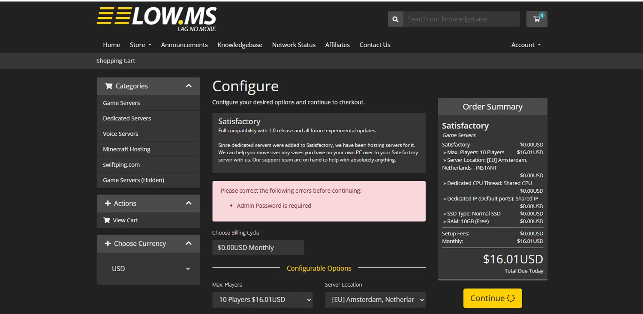Image resolution: width=643 pixels, height=314 pixels.
Task: Click the Configure page heading
Action: (246, 86)
